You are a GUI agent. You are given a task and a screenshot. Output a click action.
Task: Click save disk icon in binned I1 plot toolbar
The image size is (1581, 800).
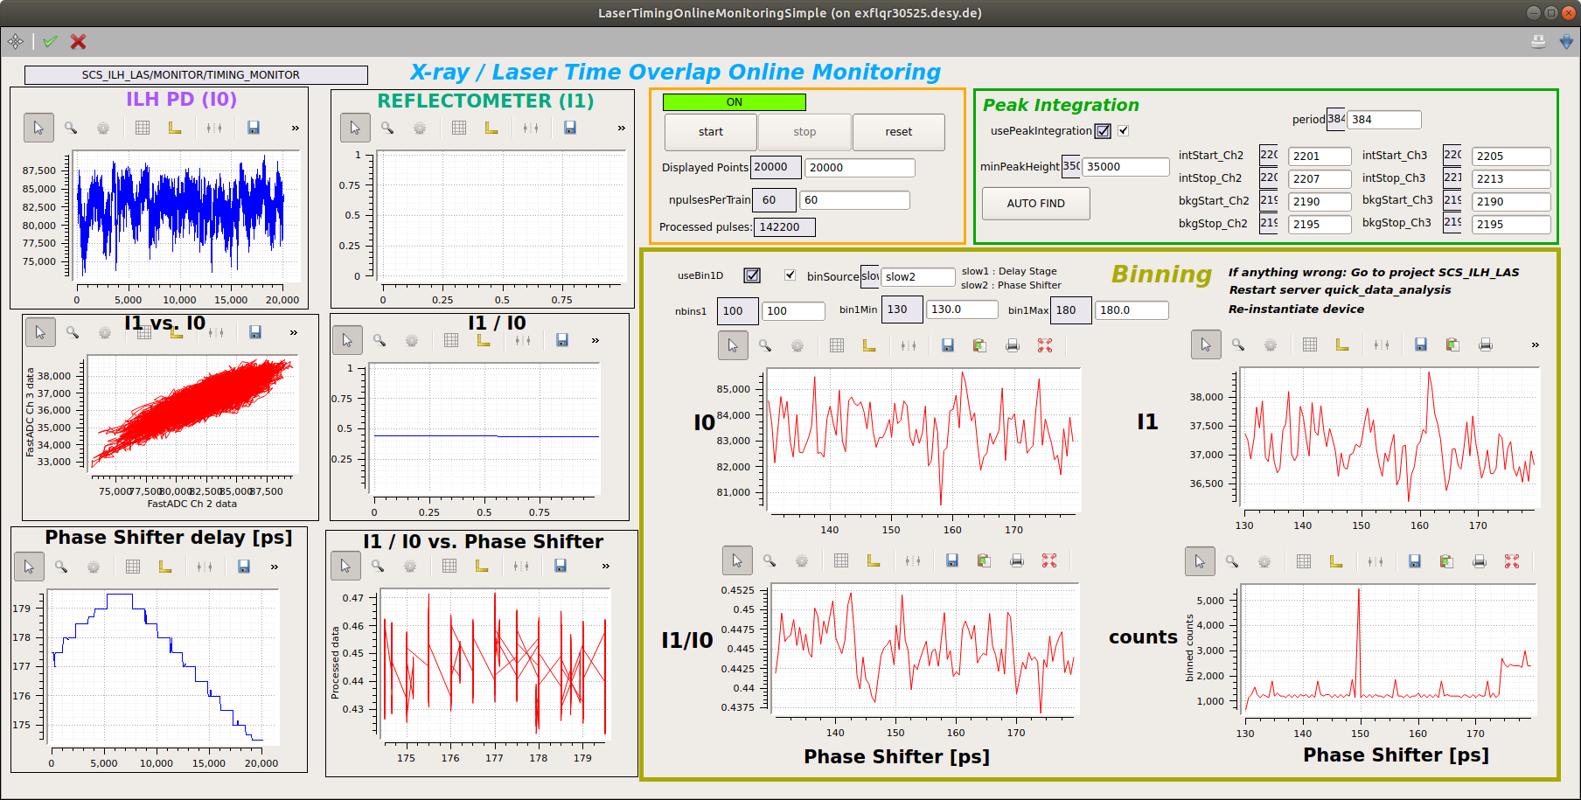click(x=1421, y=344)
